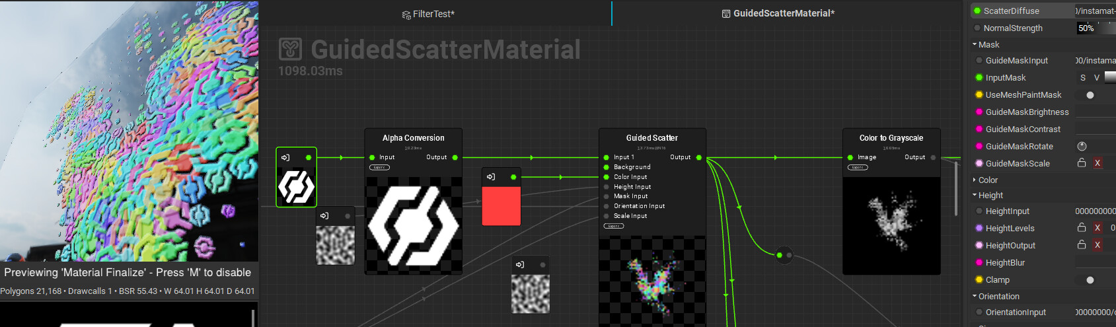Screen dimensions: 1116x327
Task: Collapse the Mask section
Action: (975, 45)
